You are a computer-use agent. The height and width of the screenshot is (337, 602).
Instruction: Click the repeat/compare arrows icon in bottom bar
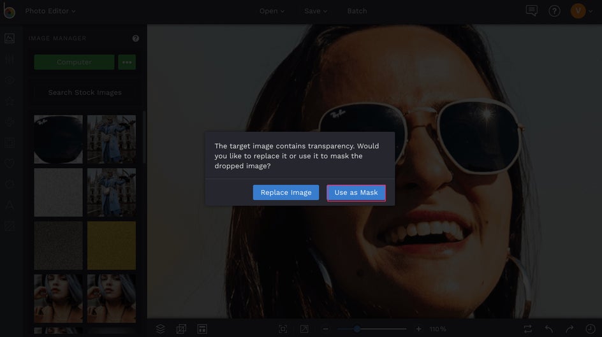(x=528, y=329)
